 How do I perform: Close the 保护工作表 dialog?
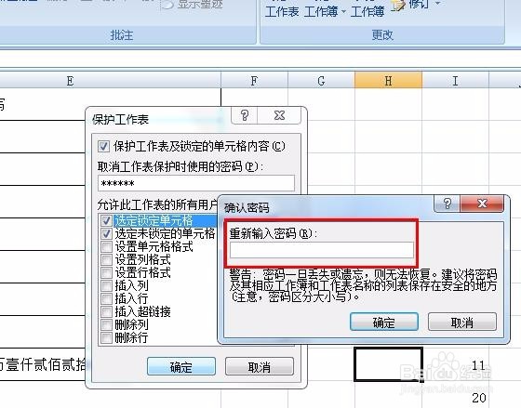pos(279,115)
